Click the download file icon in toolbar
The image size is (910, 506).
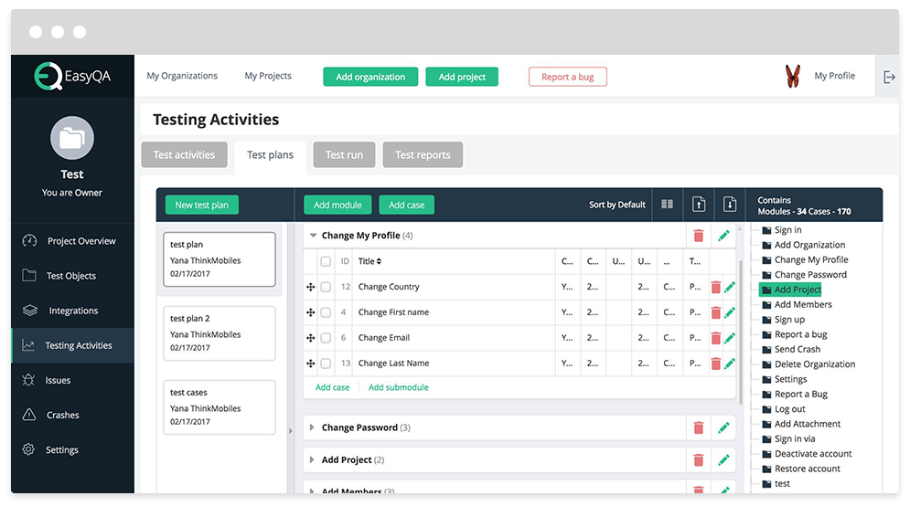point(730,204)
